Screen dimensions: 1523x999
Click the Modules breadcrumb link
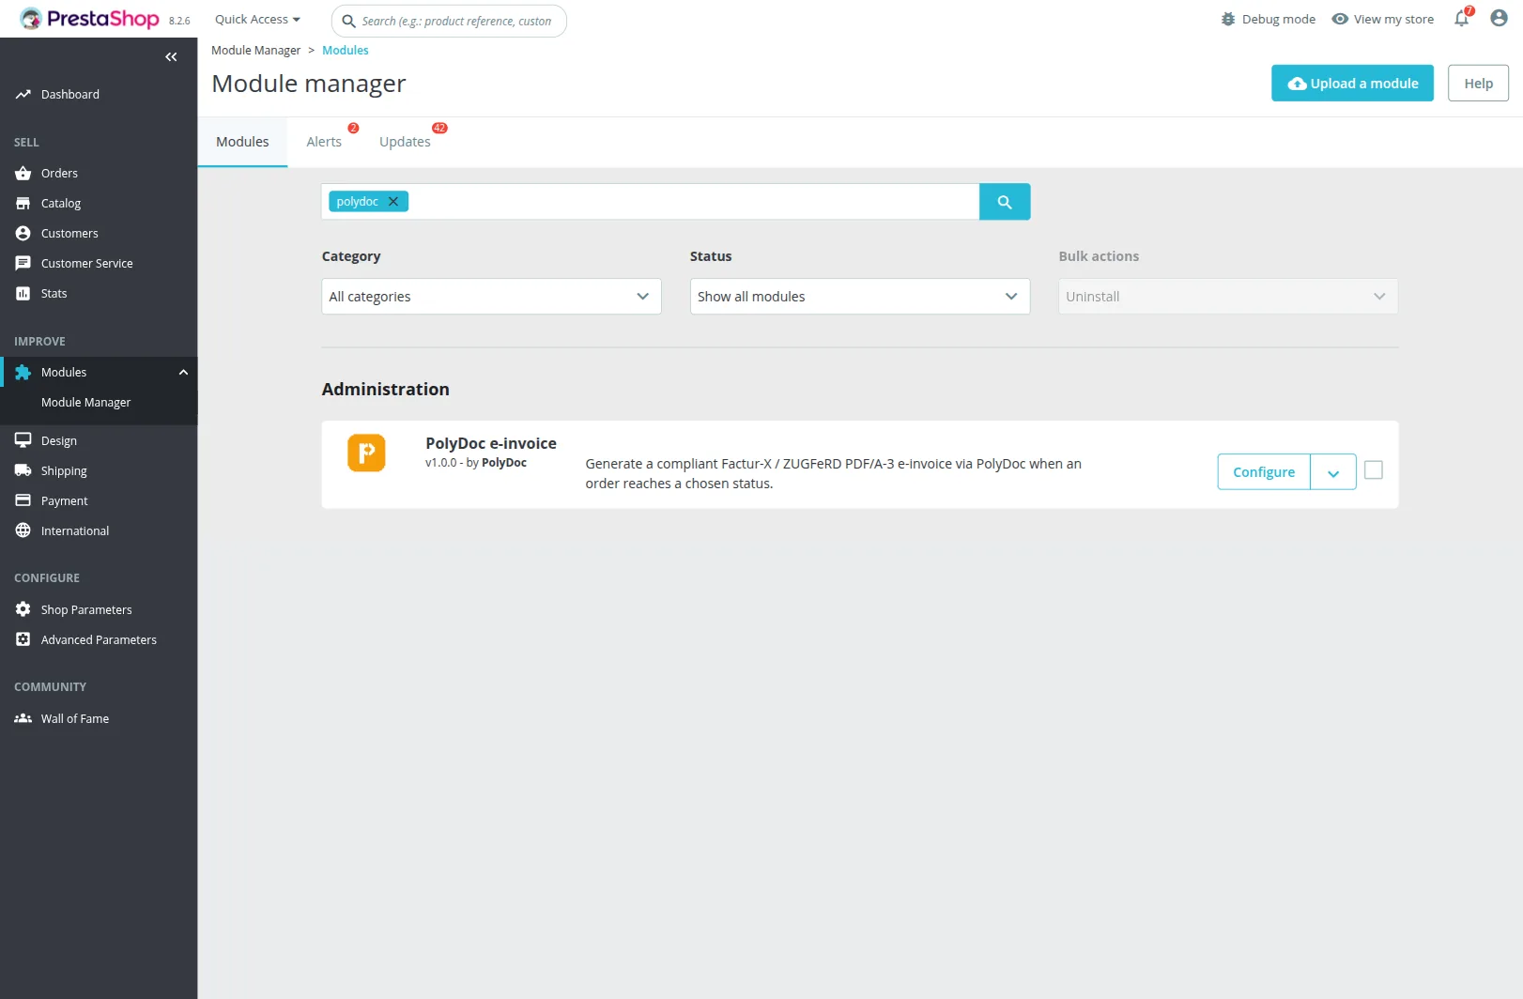(x=346, y=50)
